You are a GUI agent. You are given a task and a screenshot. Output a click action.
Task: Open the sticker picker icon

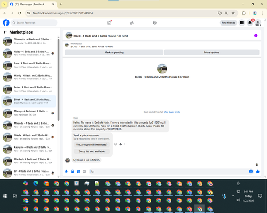pyautogui.click(x=78, y=171)
